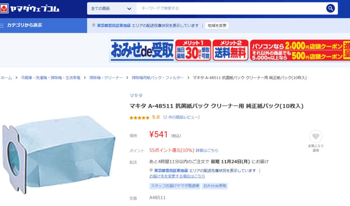Click the 地域を変更 button
350x206 pixels.
pos(217,26)
